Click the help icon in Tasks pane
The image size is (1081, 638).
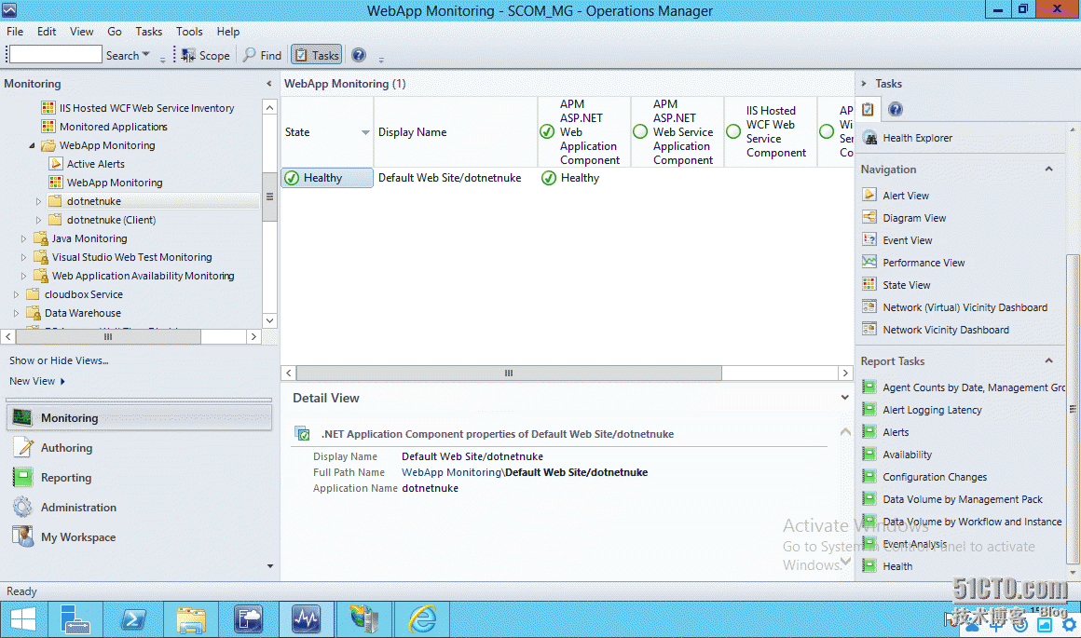(895, 109)
